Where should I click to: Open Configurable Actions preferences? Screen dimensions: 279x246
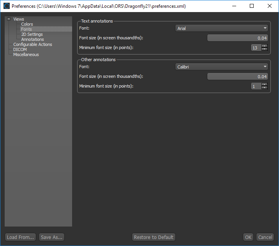(32, 44)
